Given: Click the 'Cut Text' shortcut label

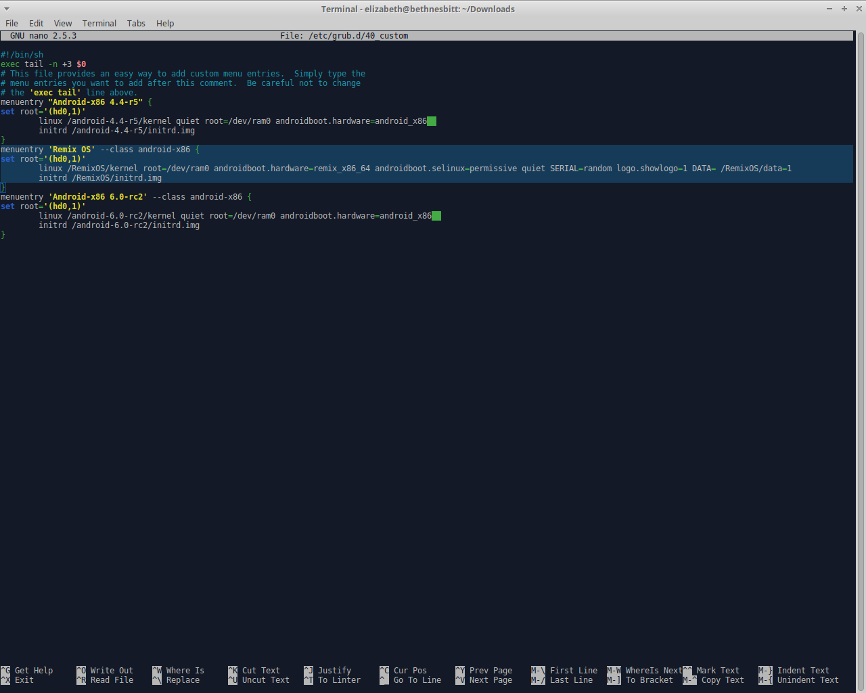Looking at the screenshot, I should (x=261, y=671).
